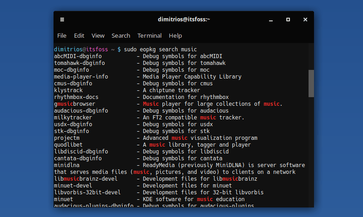Screen dimensions: 363x217
Task: Click the package name moc-dbginfo
Action: (x=71, y=70)
